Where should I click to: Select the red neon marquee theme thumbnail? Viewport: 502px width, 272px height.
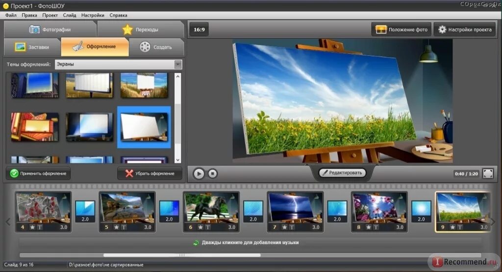pyautogui.click(x=35, y=127)
